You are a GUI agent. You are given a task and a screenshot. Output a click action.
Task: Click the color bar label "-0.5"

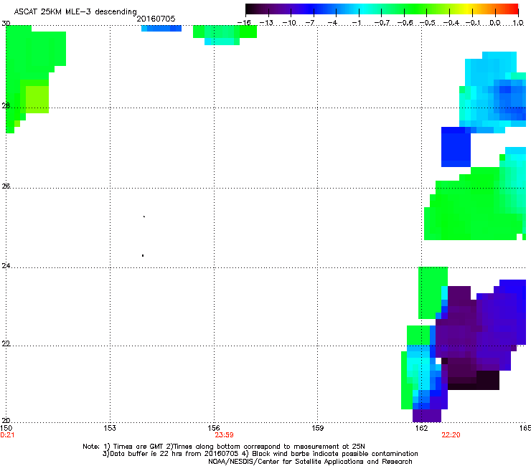[x=428, y=23]
